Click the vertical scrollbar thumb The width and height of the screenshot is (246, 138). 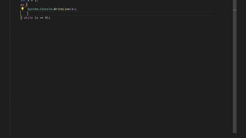[234, 66]
